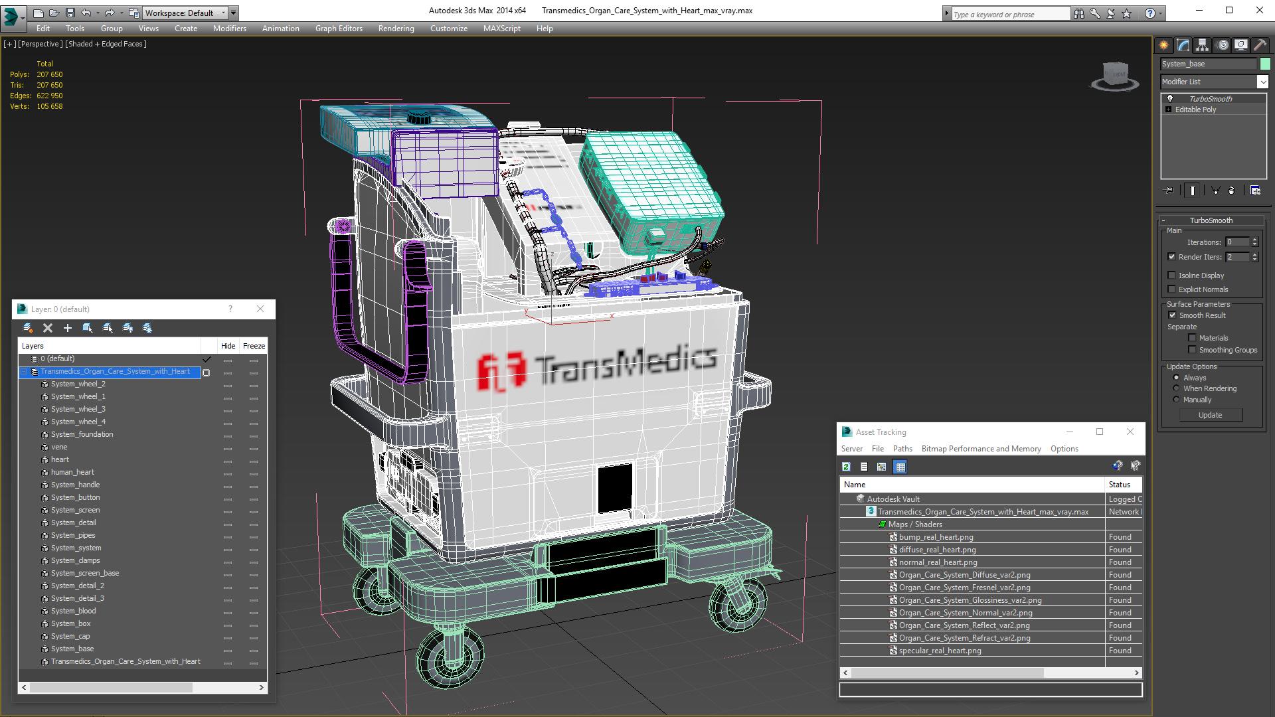
Task: Click Table View icon in Asset Tracking
Action: pyautogui.click(x=900, y=467)
